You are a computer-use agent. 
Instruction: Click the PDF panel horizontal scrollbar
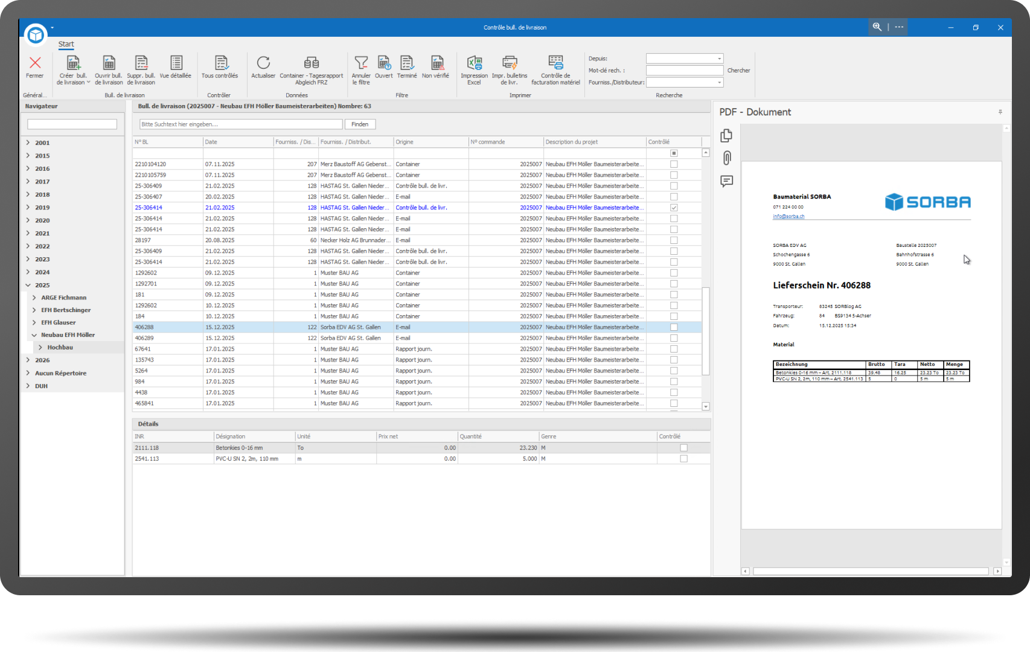click(x=870, y=571)
